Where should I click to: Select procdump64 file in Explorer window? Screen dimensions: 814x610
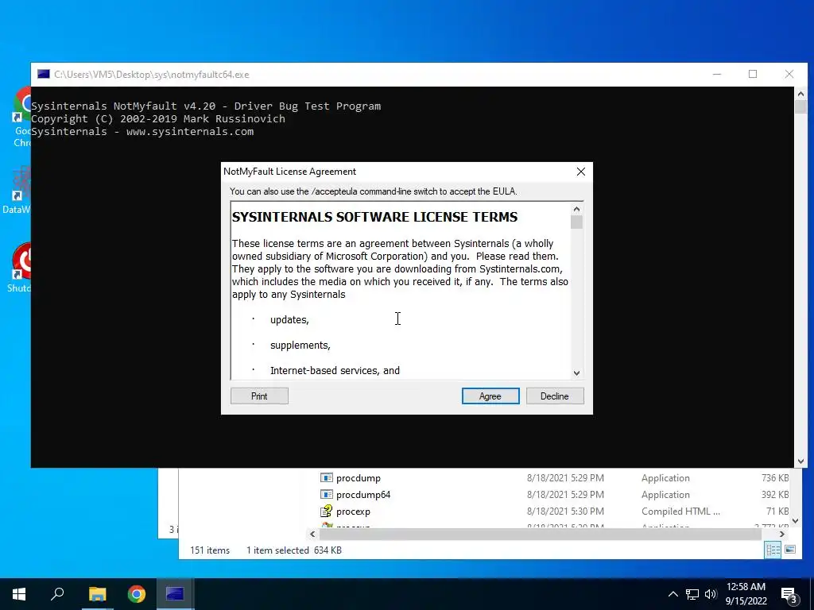click(x=362, y=494)
